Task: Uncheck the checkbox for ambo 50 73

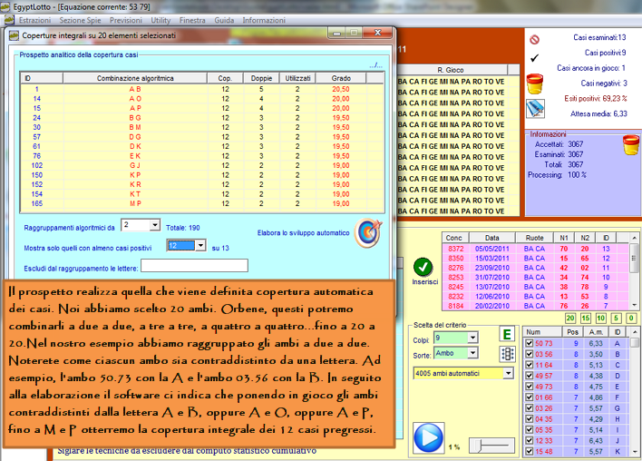Action: tap(529, 343)
